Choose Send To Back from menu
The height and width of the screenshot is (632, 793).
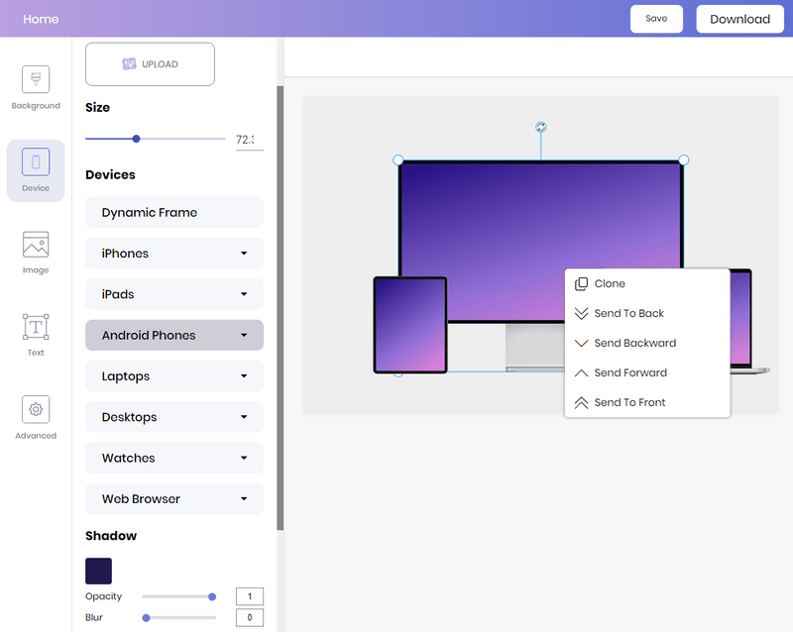pyautogui.click(x=629, y=314)
